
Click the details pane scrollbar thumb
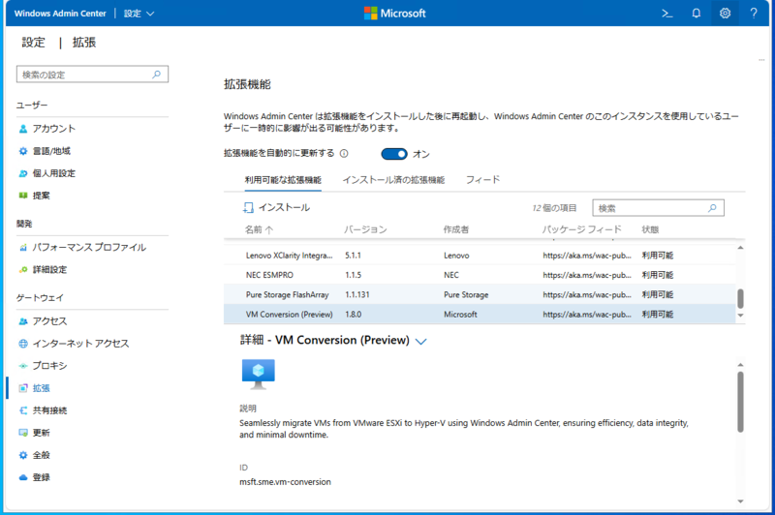[x=740, y=403]
